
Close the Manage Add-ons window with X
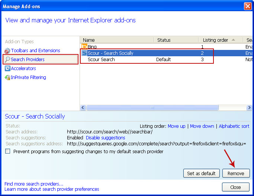point(248,6)
